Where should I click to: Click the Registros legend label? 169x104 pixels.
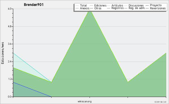pyautogui.click(x=117, y=8)
